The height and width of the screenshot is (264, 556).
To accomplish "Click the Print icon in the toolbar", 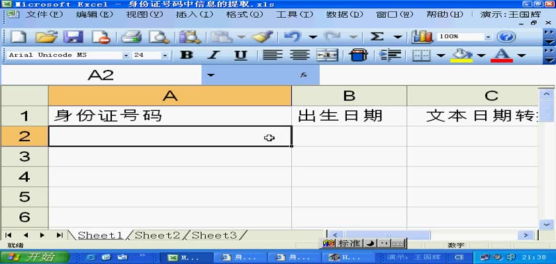I will 132,37.
